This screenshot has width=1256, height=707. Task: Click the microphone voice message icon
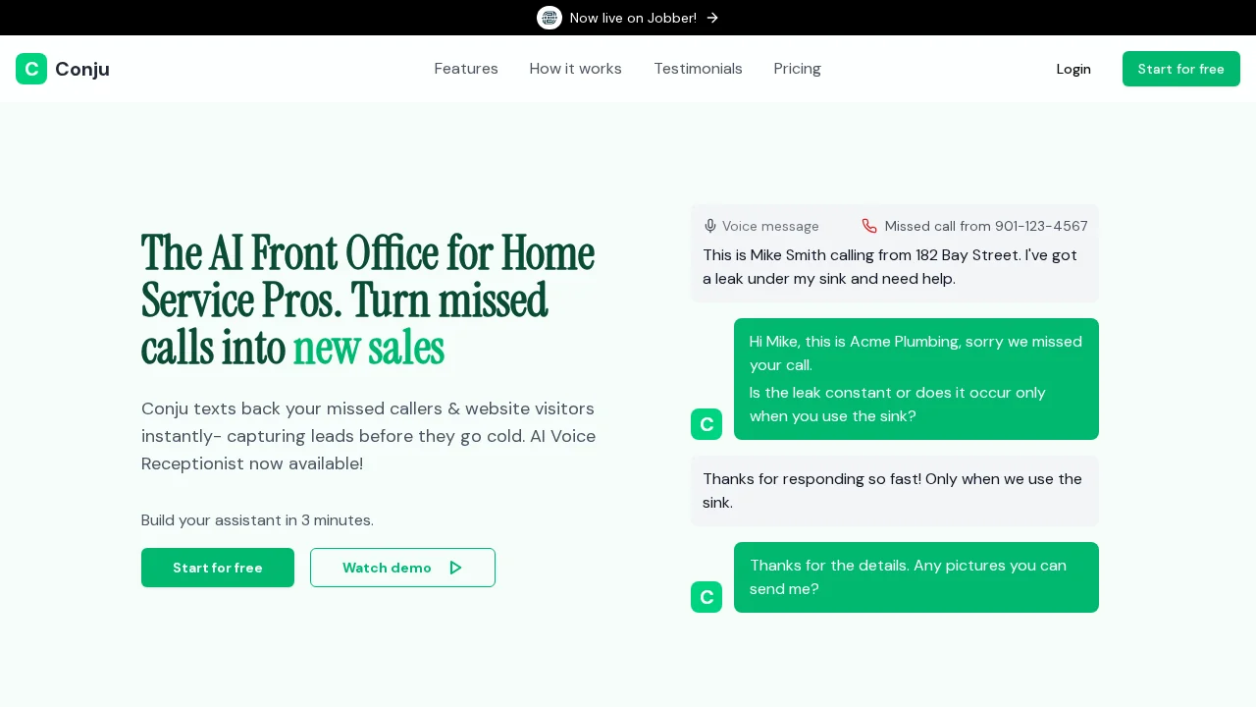tap(710, 226)
